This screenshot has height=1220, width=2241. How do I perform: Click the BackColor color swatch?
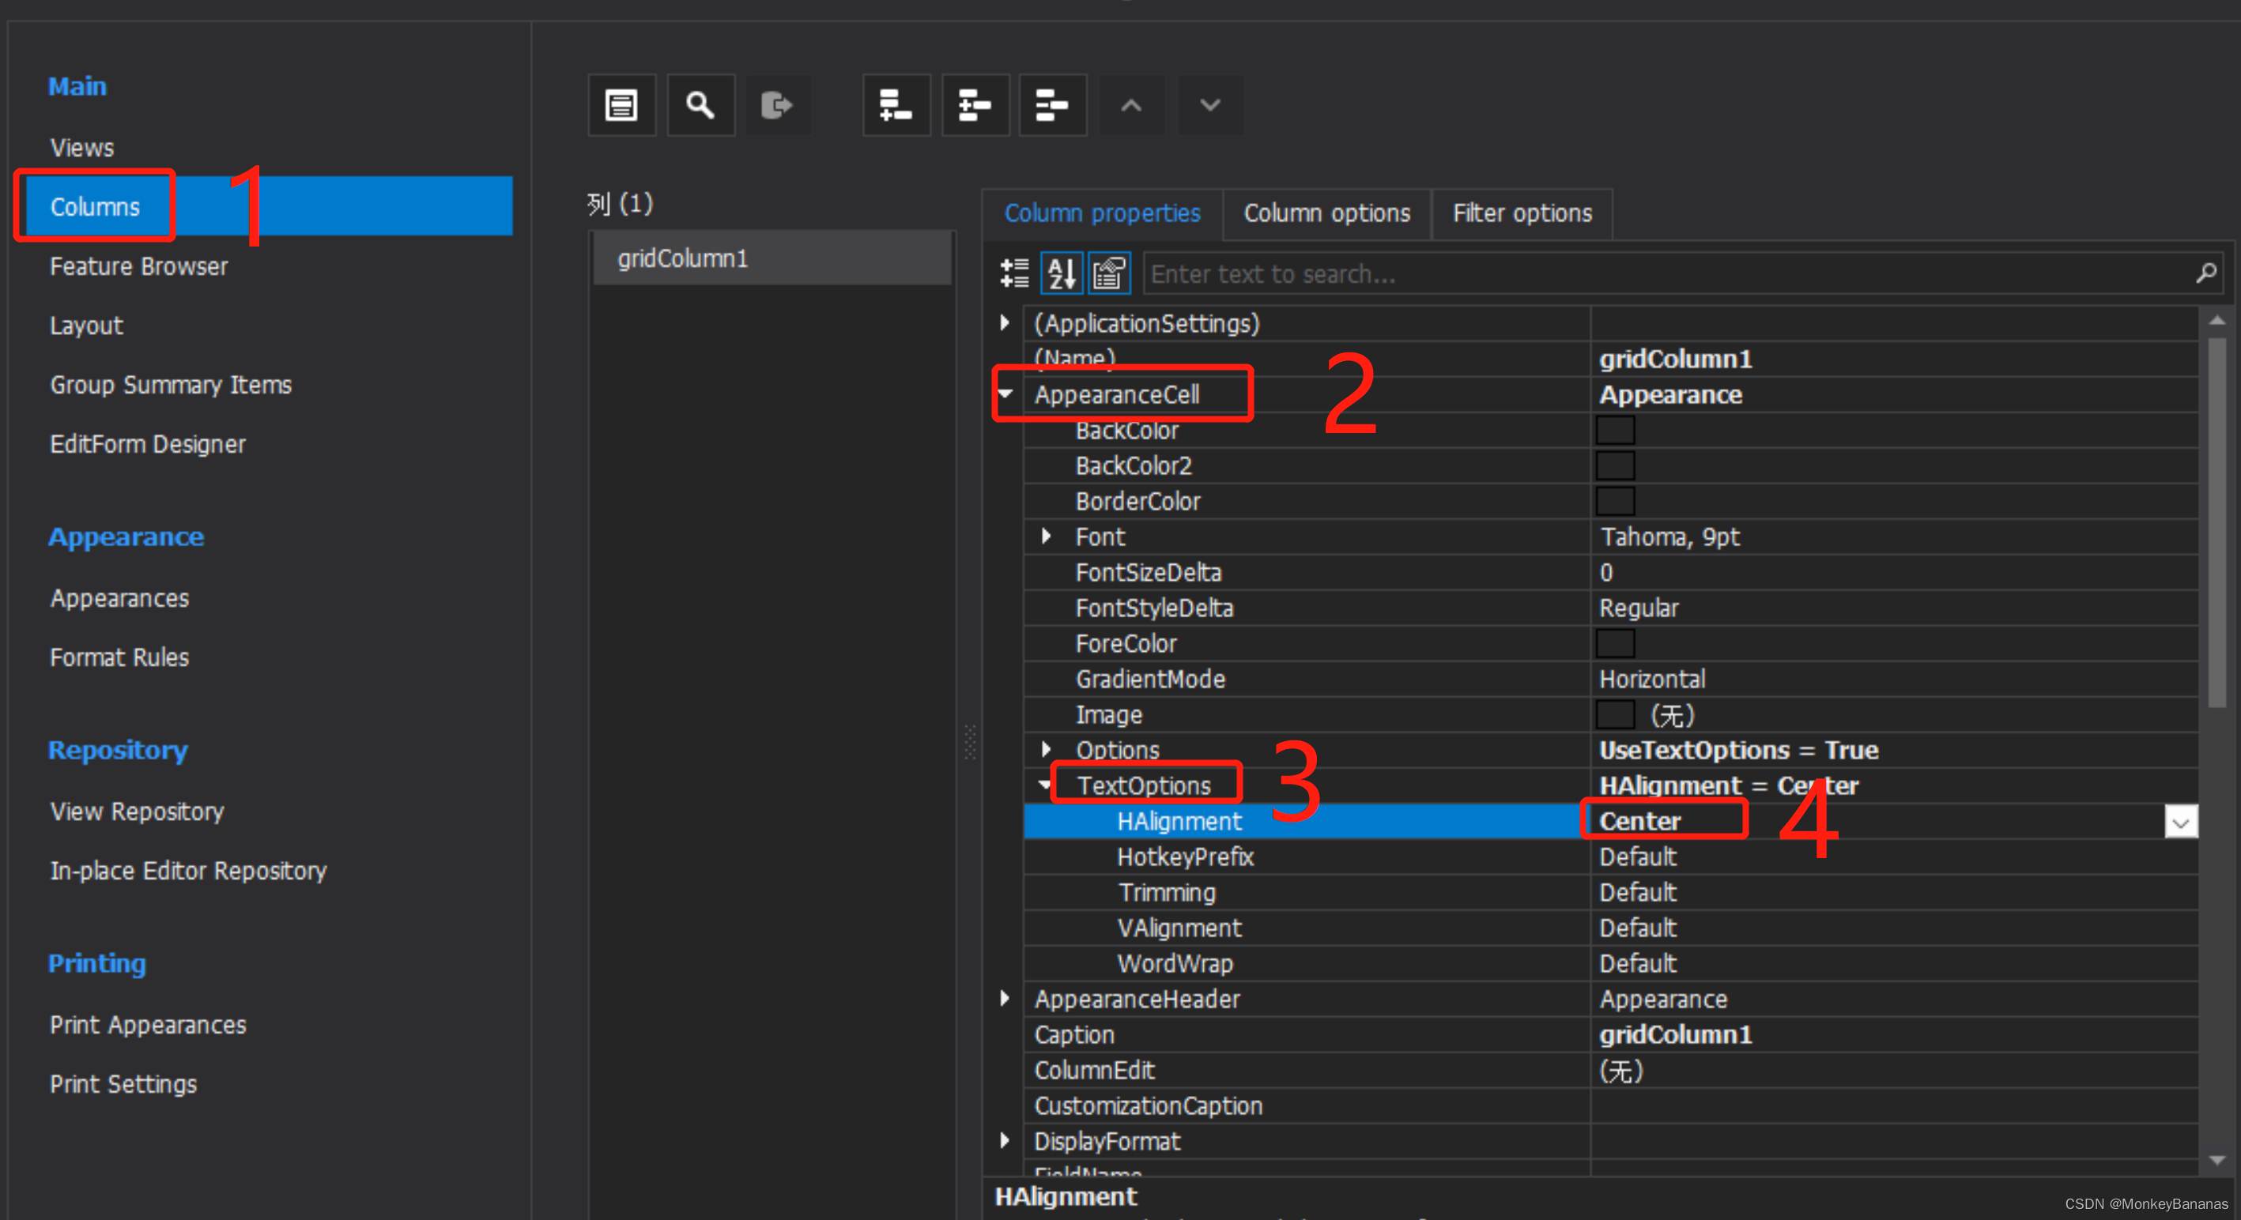(1615, 431)
